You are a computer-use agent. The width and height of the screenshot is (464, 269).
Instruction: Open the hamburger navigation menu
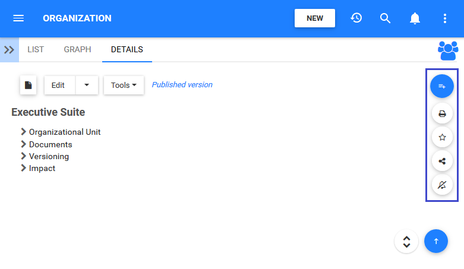coord(18,18)
